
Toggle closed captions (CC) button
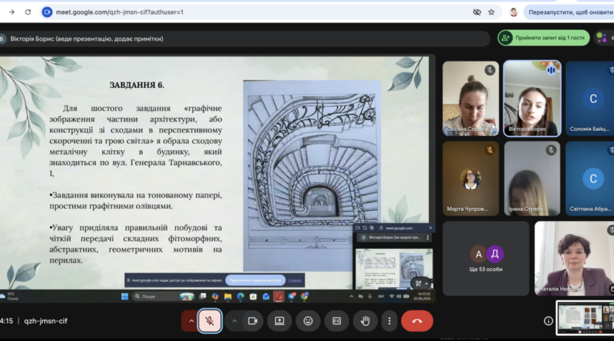pos(336,321)
